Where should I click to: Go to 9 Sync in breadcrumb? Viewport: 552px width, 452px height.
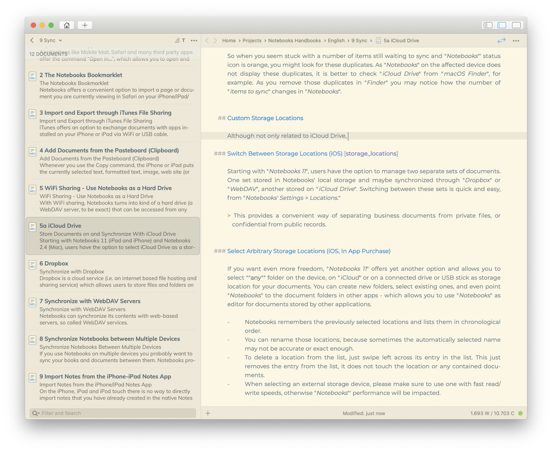[359, 41]
